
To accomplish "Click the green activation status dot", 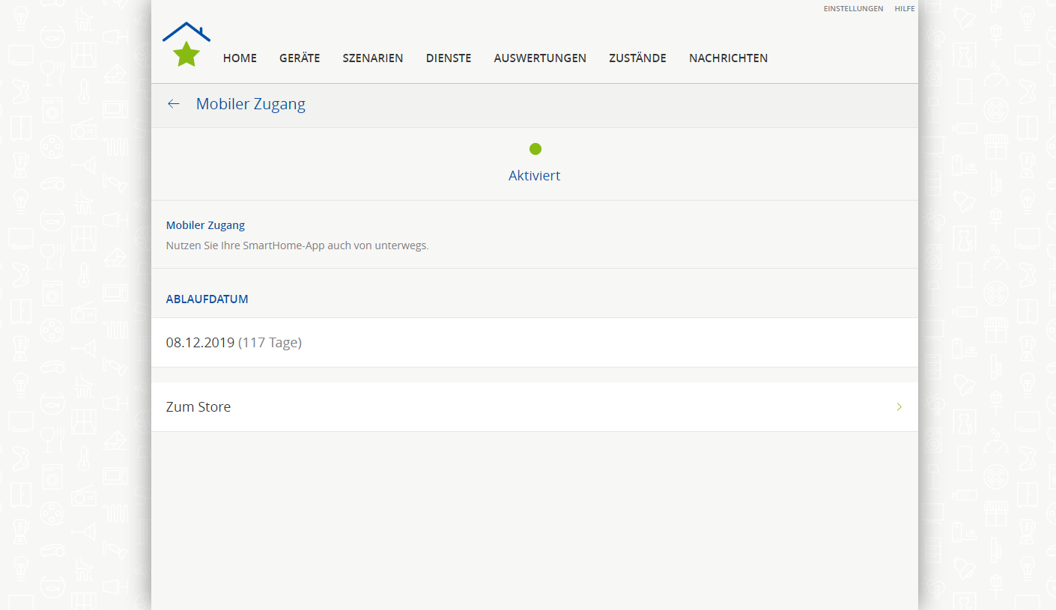I will pos(535,149).
